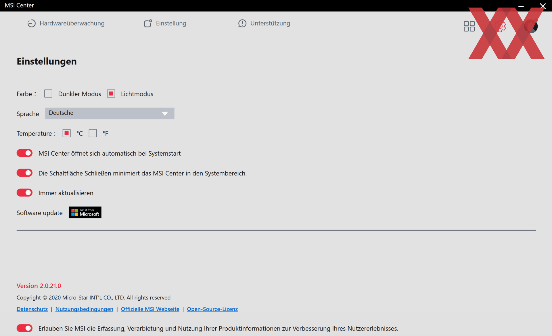Click the Get it from Microsoft badge
Viewport: 552px width, 336px height.
pyautogui.click(x=85, y=212)
